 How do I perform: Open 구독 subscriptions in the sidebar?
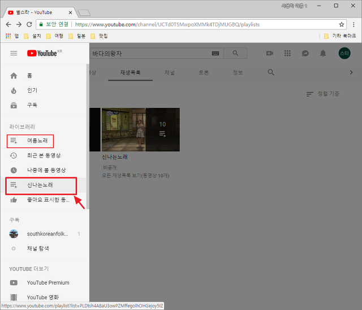[44, 105]
